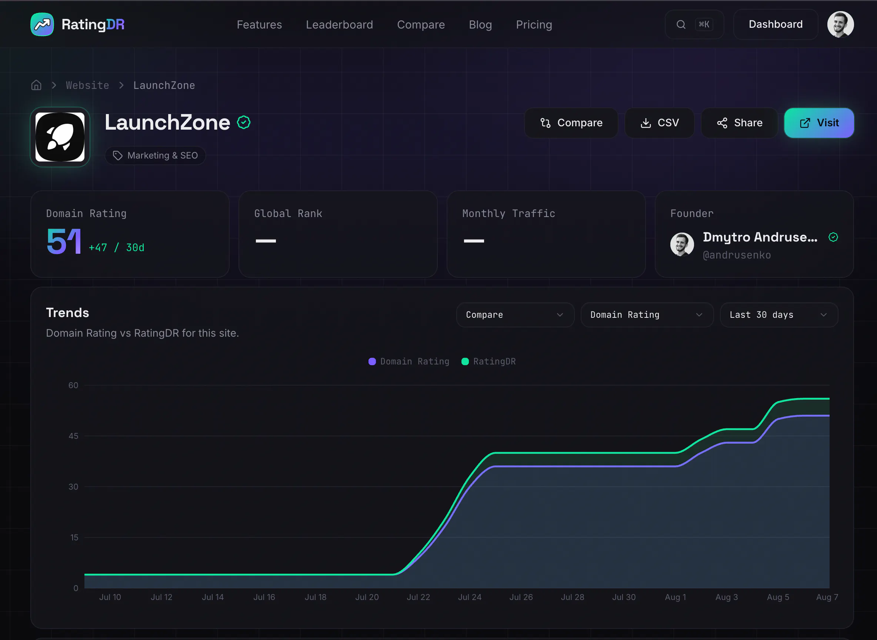Click the verified badge beside founder name
Image resolution: width=877 pixels, height=640 pixels.
click(x=833, y=237)
